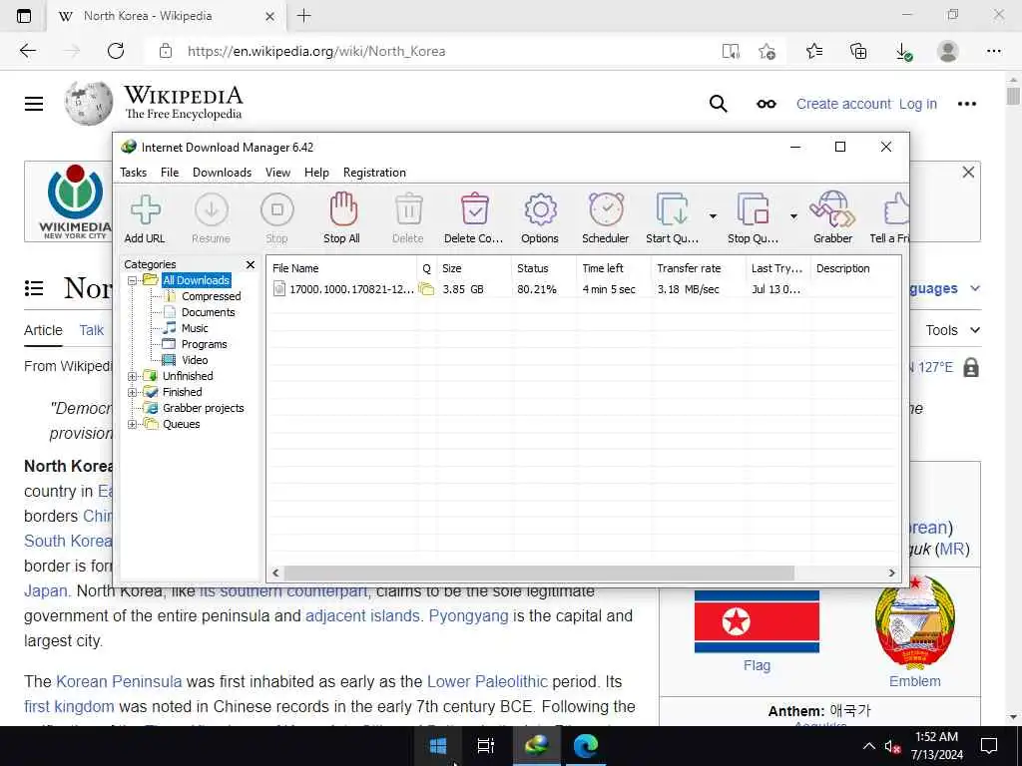Add page to favorites star icon
This screenshot has width=1022, height=766.
(x=767, y=51)
